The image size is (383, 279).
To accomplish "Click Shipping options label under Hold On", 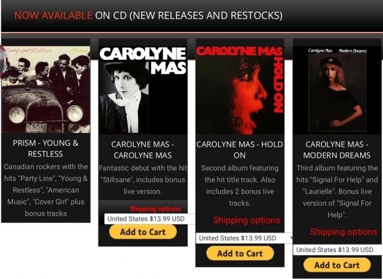I will [247, 220].
